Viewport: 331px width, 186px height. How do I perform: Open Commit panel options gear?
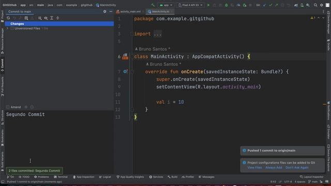point(104,11)
